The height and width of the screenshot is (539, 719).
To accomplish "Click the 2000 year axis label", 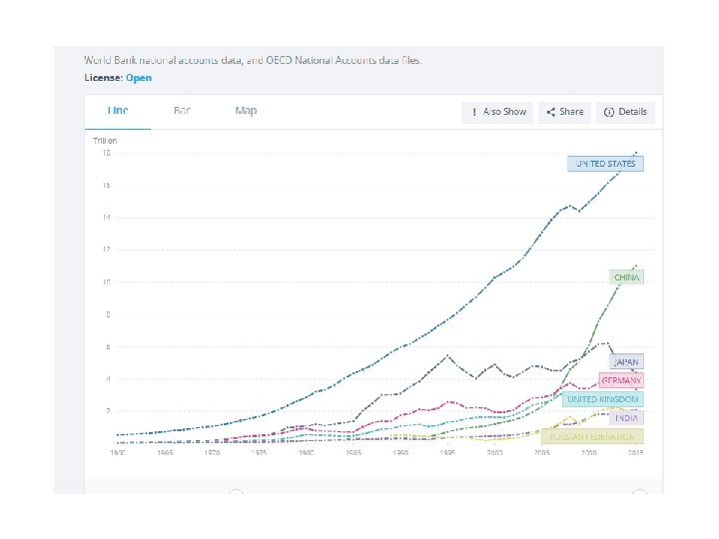I will (x=494, y=452).
